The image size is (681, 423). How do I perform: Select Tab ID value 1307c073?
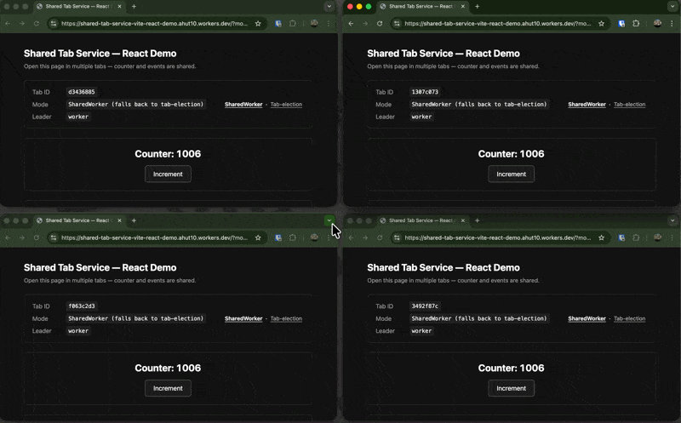425,92
